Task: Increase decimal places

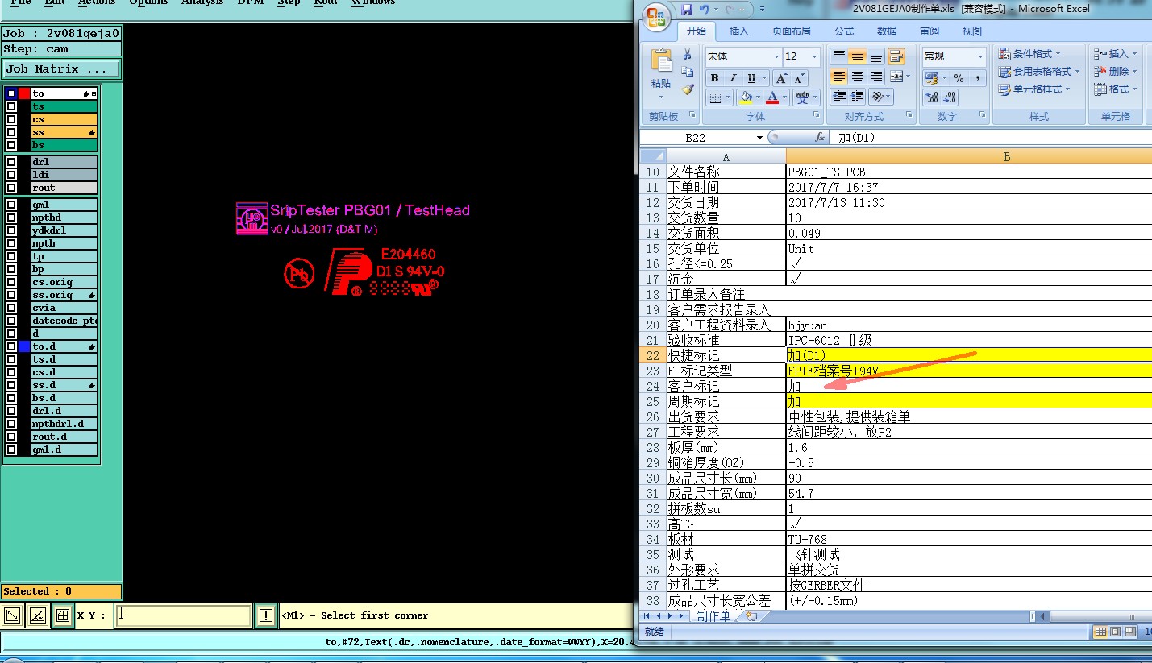Action: 932,97
